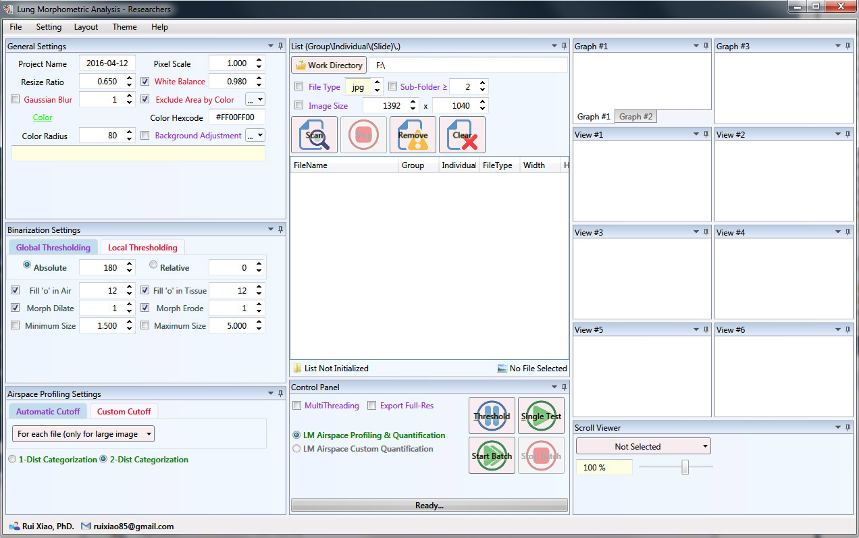Open the Exclude Area by Color dropdown
This screenshot has width=859, height=538.
tap(255, 99)
